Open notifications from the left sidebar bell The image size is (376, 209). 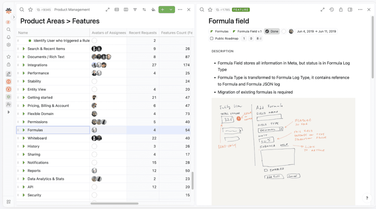[x=8, y=37]
